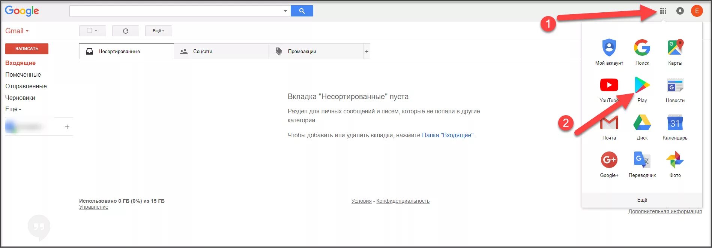
Task: Open the Gmail product switcher dropdown
Action: 17,31
